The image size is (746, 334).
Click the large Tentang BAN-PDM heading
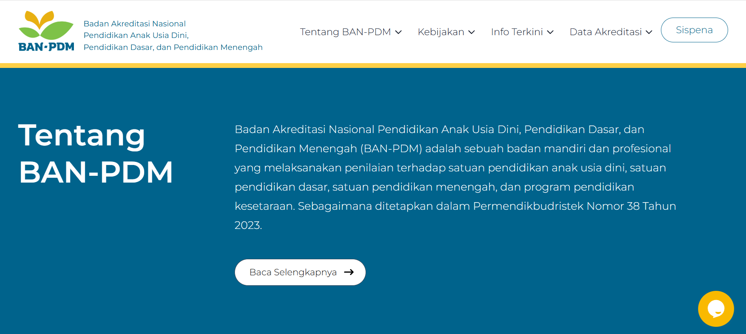pyautogui.click(x=96, y=154)
